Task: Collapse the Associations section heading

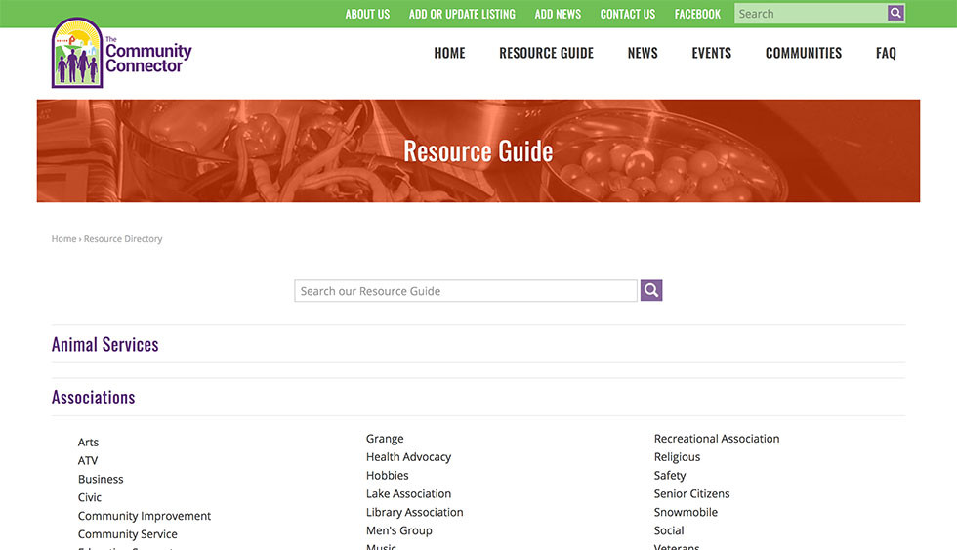Action: pos(94,398)
